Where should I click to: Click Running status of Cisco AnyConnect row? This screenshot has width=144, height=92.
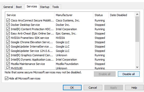[x=100, y=20]
